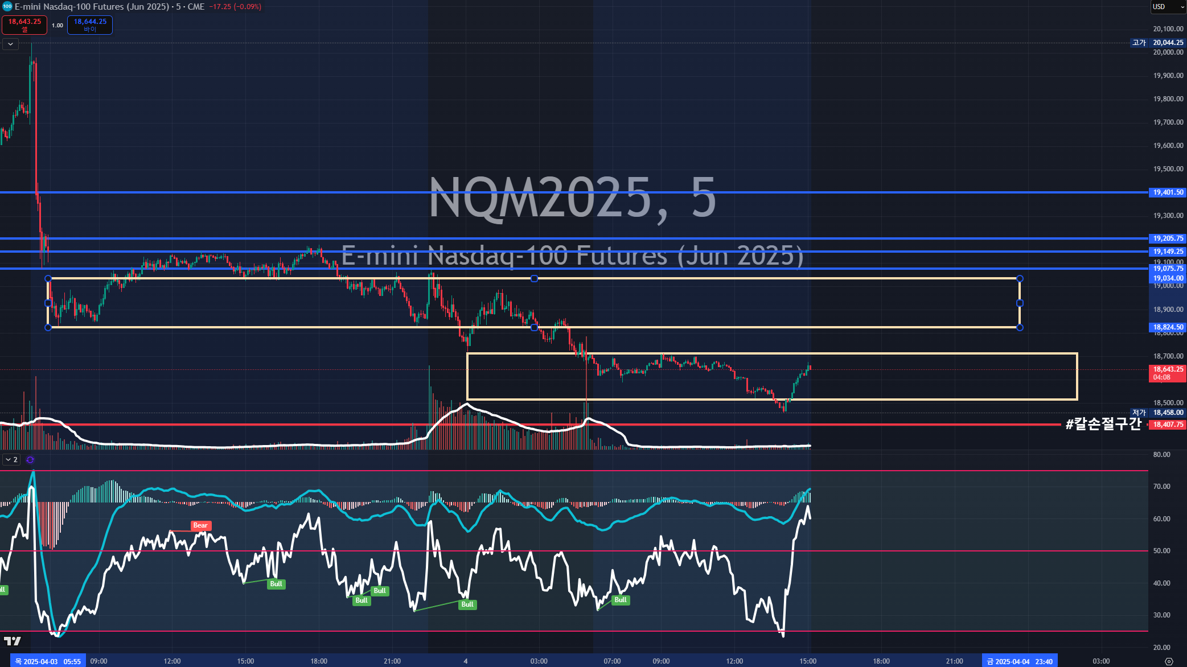
Task: Click the red 18,407.75 line price label
Action: [1168, 425]
